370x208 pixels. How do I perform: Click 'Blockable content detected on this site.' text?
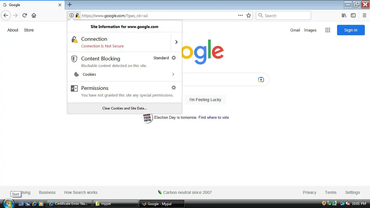coord(114,66)
